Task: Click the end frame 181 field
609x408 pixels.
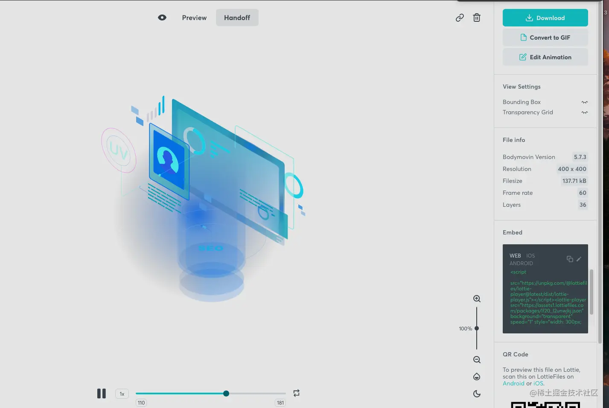Action: pos(280,403)
